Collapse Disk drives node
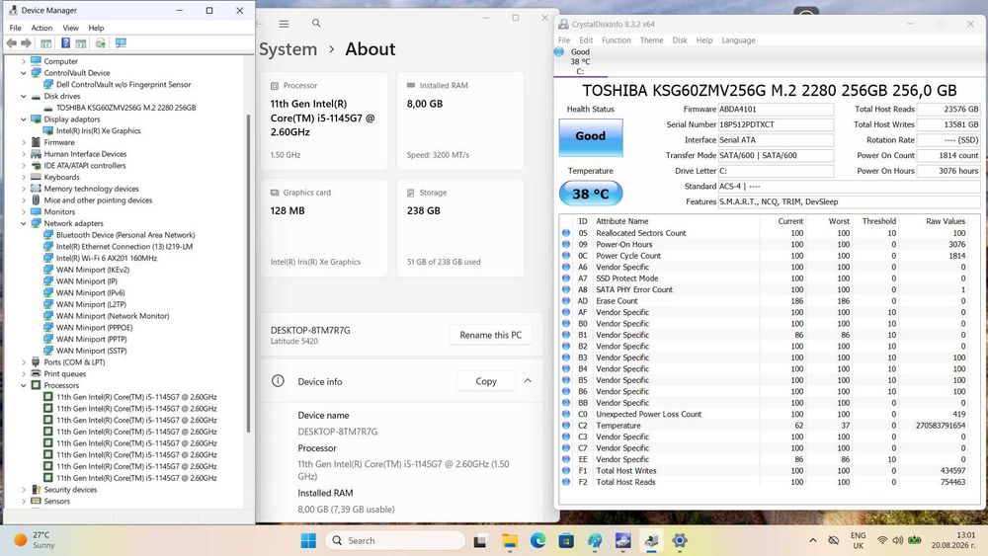 (24, 97)
